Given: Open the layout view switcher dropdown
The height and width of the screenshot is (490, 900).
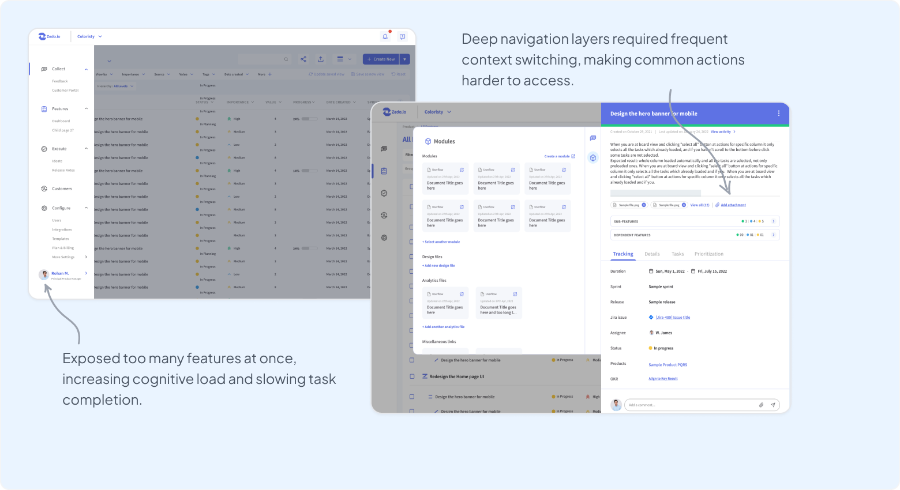Looking at the screenshot, I should click(x=344, y=59).
